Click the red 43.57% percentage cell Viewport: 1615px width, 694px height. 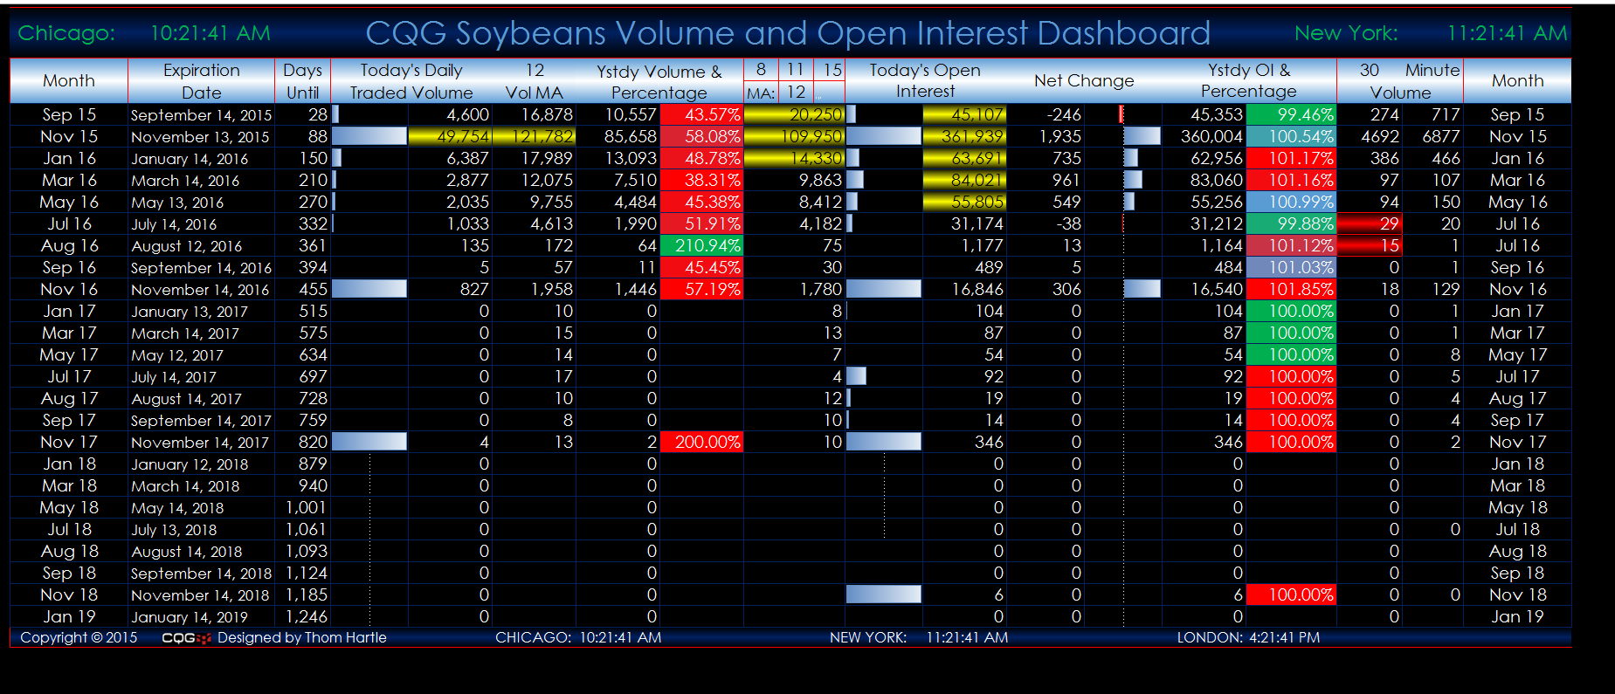(x=701, y=114)
